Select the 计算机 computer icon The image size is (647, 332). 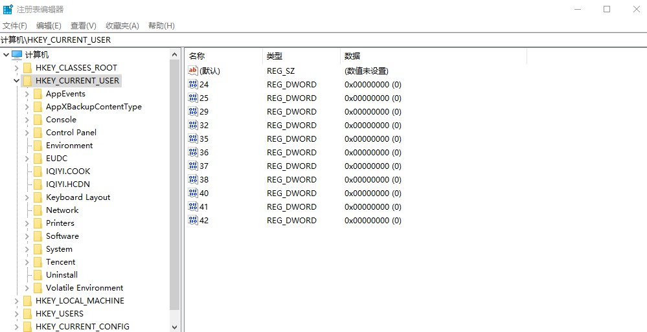(x=16, y=55)
